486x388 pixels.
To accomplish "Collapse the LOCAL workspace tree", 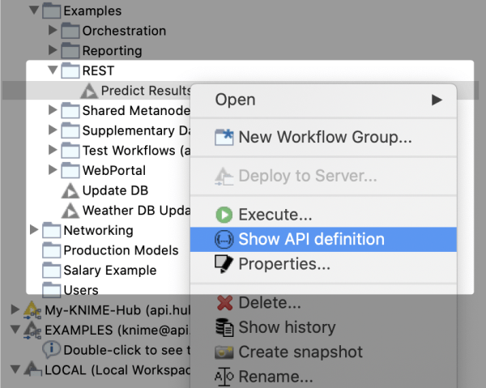I will [15, 369].
